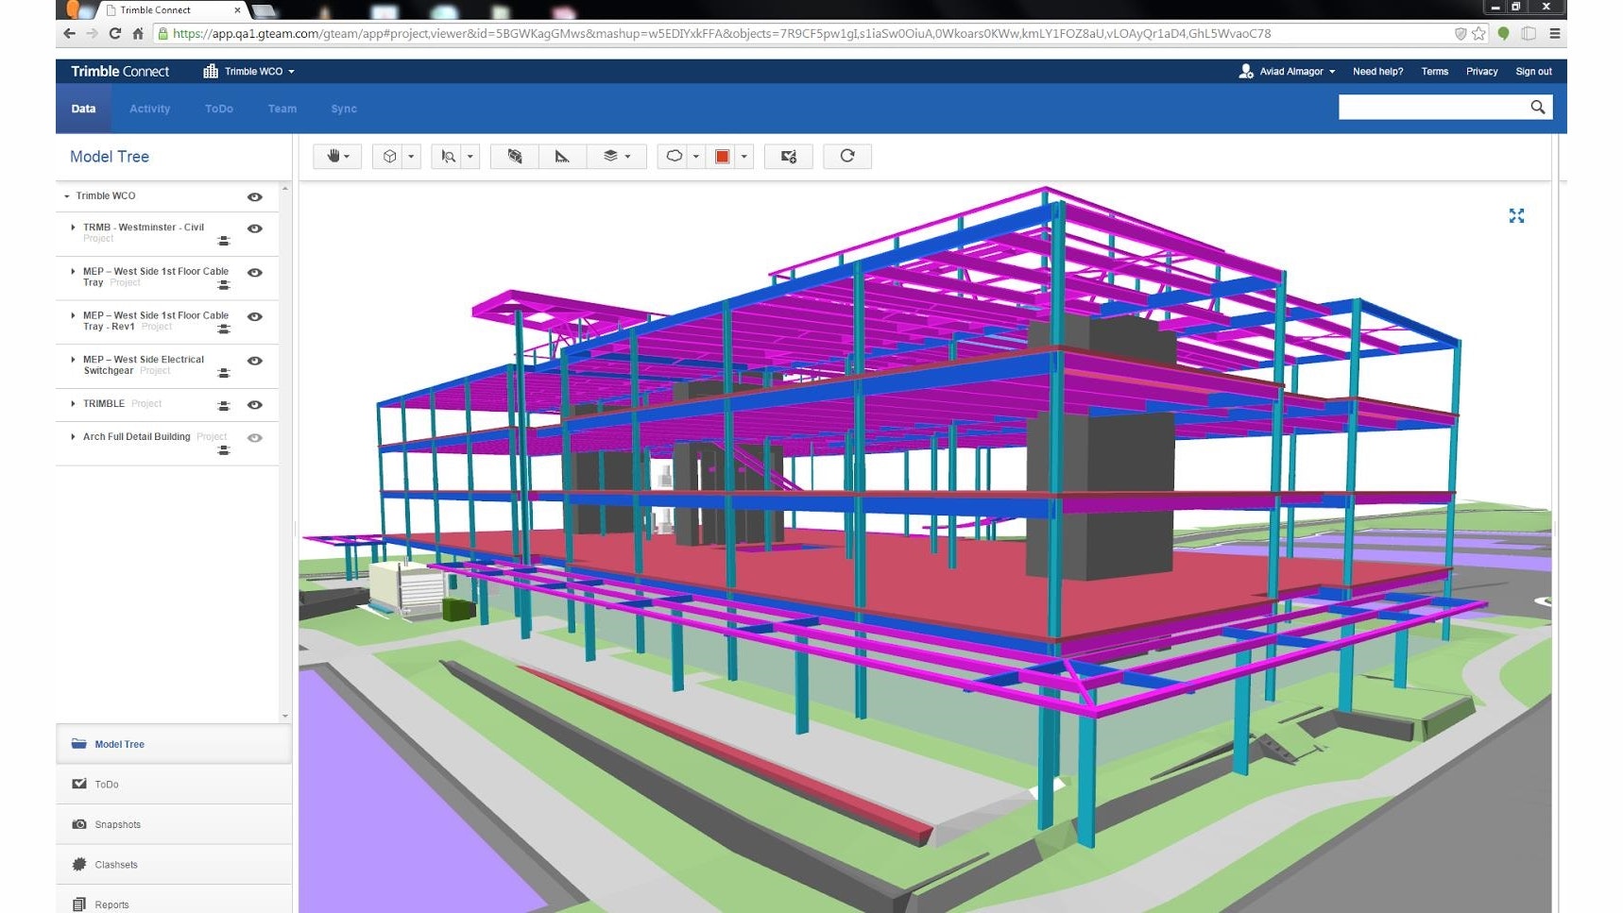This screenshot has width=1623, height=913.
Task: Click the building icon next to Trimble WCO
Action: pyautogui.click(x=211, y=71)
